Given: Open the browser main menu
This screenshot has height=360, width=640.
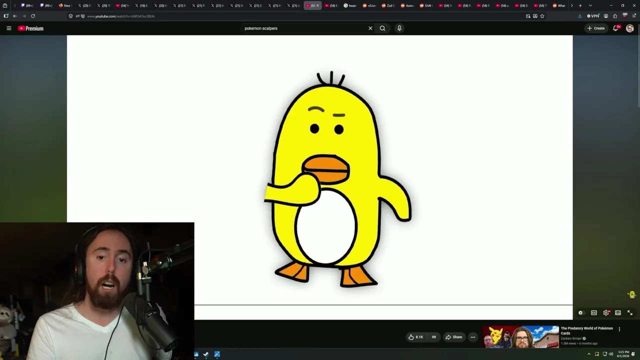Looking at the screenshot, I should pyautogui.click(x=633, y=16).
